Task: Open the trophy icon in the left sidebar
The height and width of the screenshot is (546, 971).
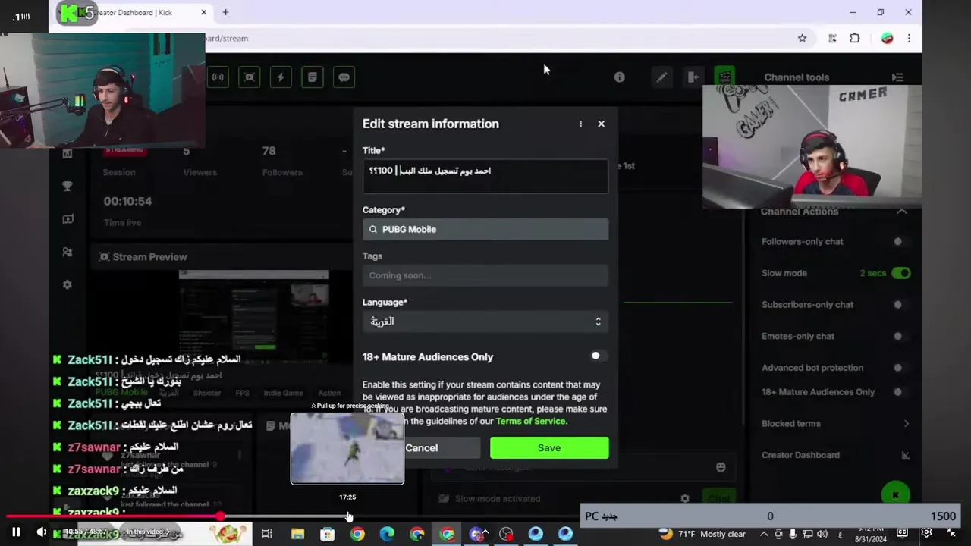Action: point(68,186)
